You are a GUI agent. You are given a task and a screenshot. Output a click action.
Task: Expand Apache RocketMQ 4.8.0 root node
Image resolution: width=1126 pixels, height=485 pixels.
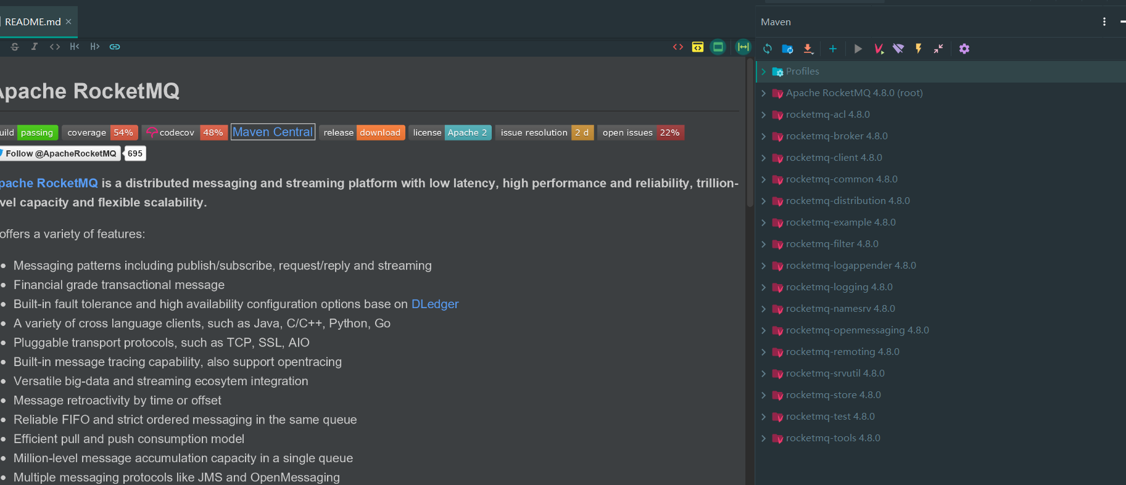click(x=764, y=93)
